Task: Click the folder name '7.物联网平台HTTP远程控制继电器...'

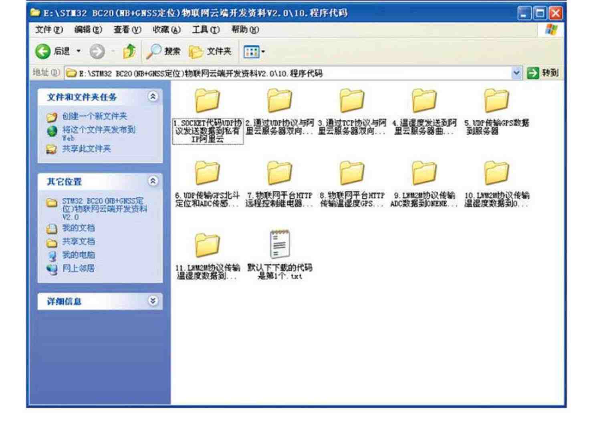Action: coord(280,199)
